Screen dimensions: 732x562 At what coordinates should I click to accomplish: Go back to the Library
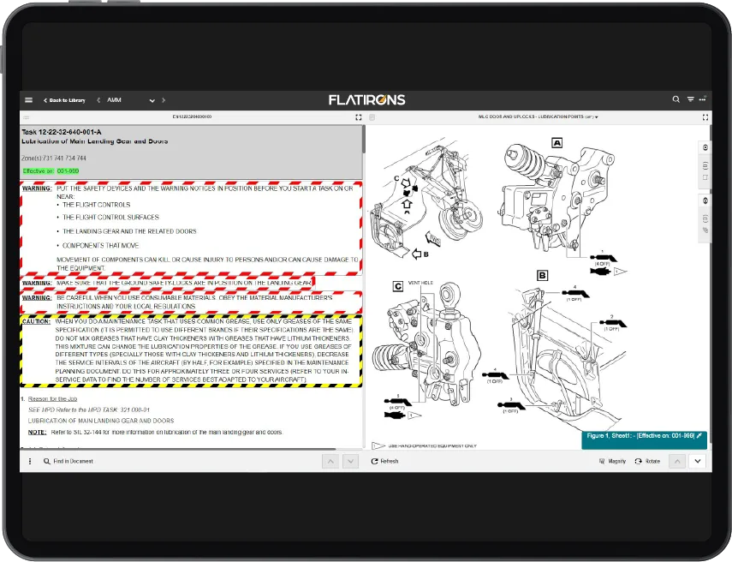pyautogui.click(x=64, y=100)
